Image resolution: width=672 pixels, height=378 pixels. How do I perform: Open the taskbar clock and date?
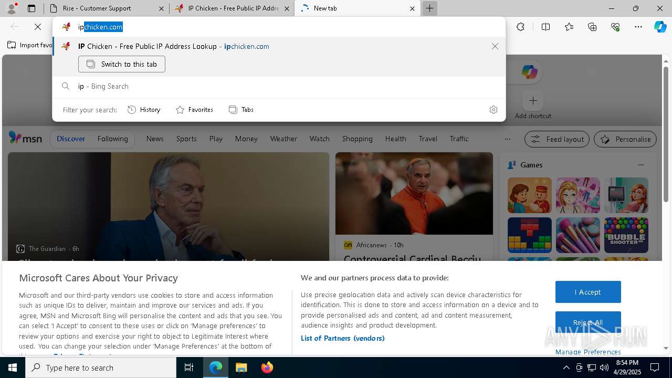[x=627, y=367]
